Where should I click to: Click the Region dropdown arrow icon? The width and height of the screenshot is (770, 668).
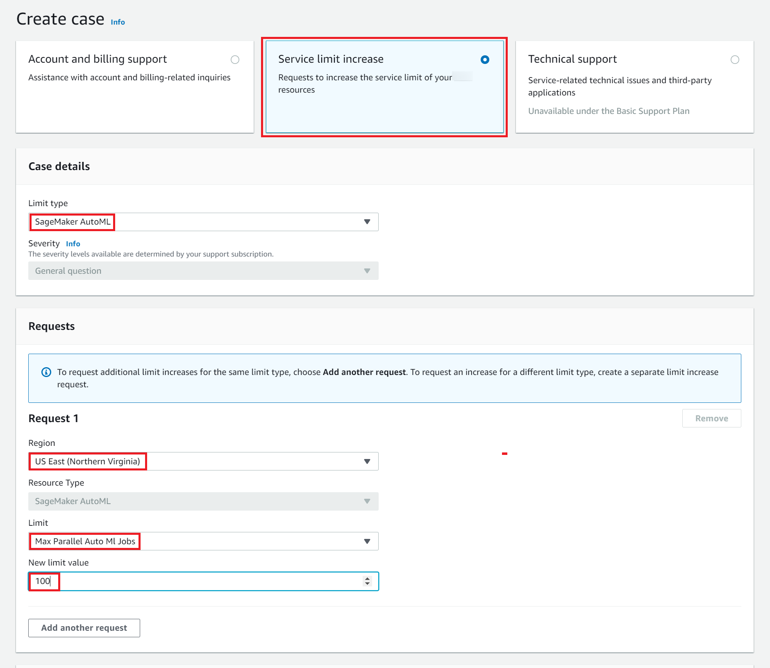pyautogui.click(x=367, y=461)
